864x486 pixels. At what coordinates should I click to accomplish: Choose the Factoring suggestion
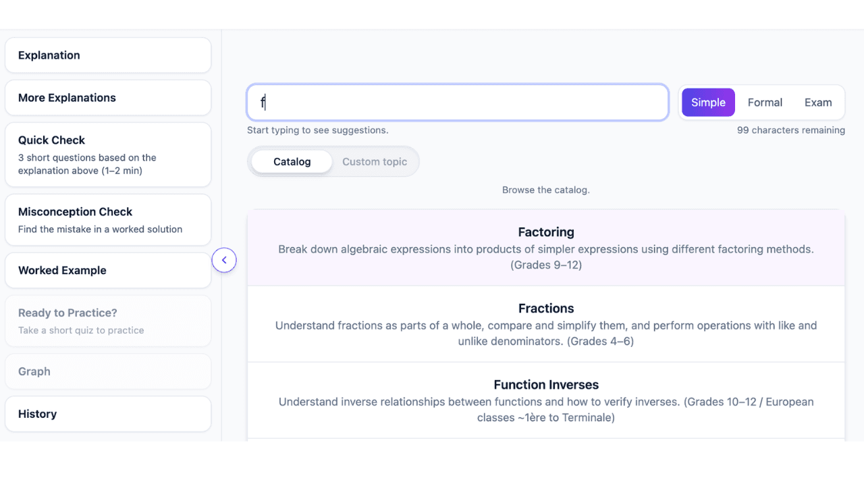546,248
